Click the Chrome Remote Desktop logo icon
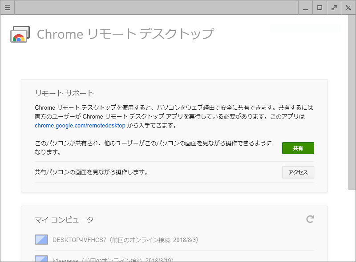The image size is (356, 262). 20,34
